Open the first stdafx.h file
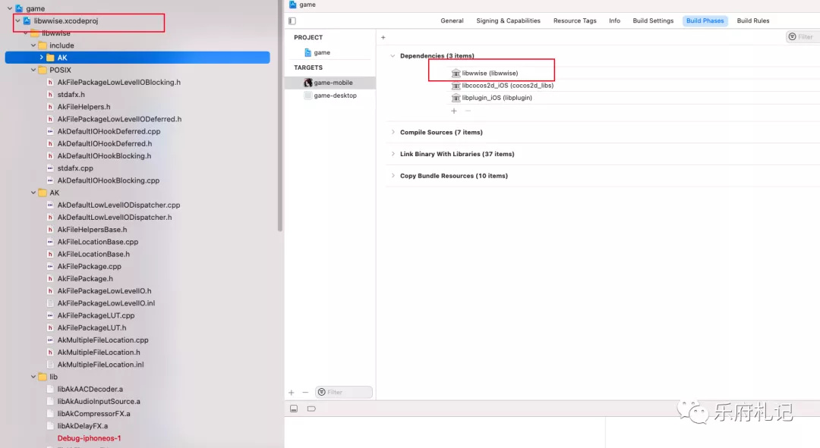820x448 pixels. 71,95
